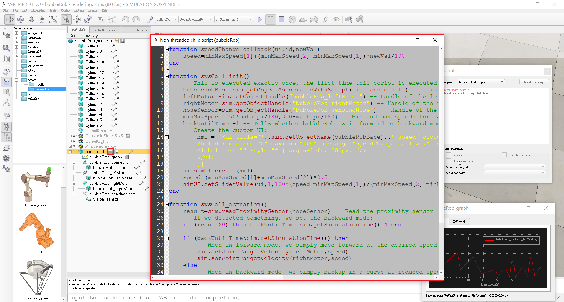
Task: Click Insert new script button
Action: click(534, 82)
